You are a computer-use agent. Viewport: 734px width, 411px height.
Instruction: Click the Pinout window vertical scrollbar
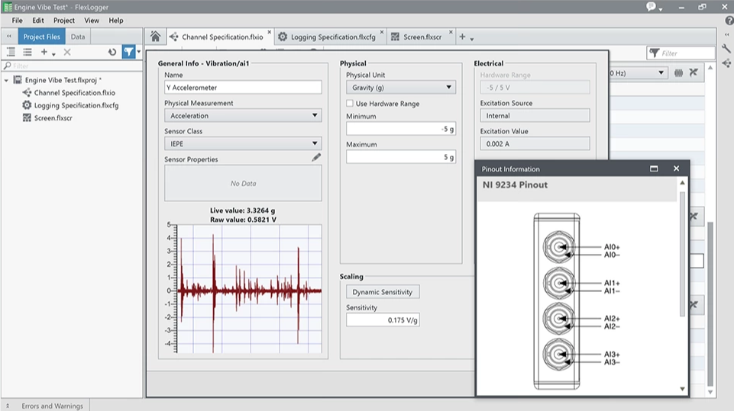point(682,254)
